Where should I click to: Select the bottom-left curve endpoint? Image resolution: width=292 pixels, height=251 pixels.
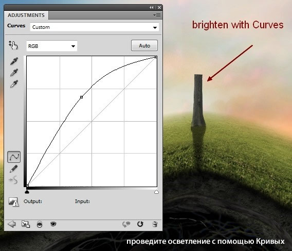(x=28, y=186)
